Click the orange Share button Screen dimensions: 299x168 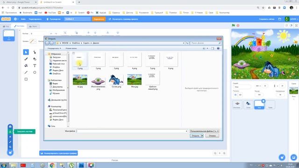point(99,19)
